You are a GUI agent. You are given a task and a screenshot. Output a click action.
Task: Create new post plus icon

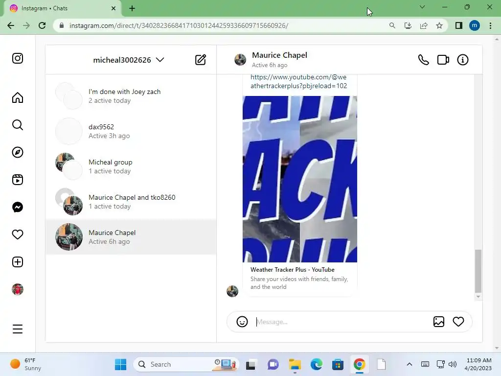click(18, 262)
